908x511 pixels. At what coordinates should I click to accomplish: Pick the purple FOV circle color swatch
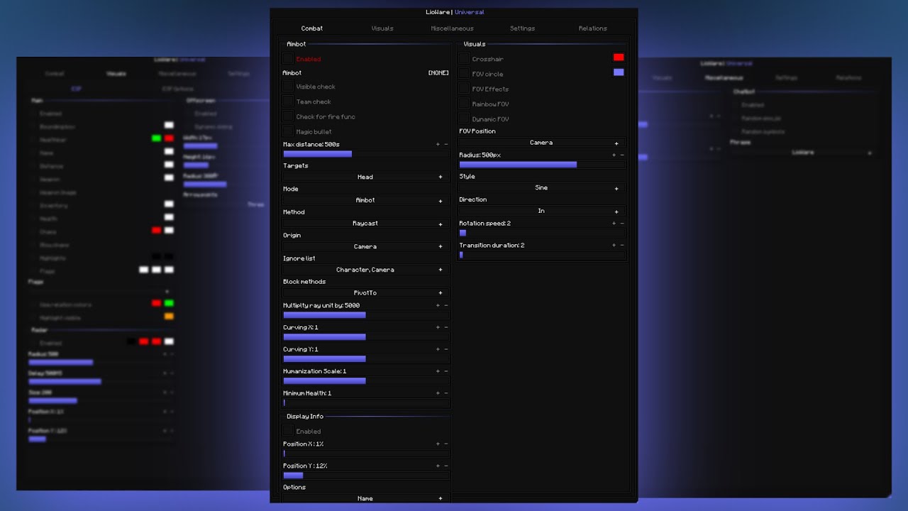pyautogui.click(x=619, y=72)
